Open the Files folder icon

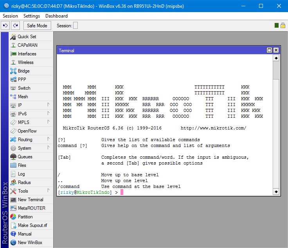coord(13,165)
